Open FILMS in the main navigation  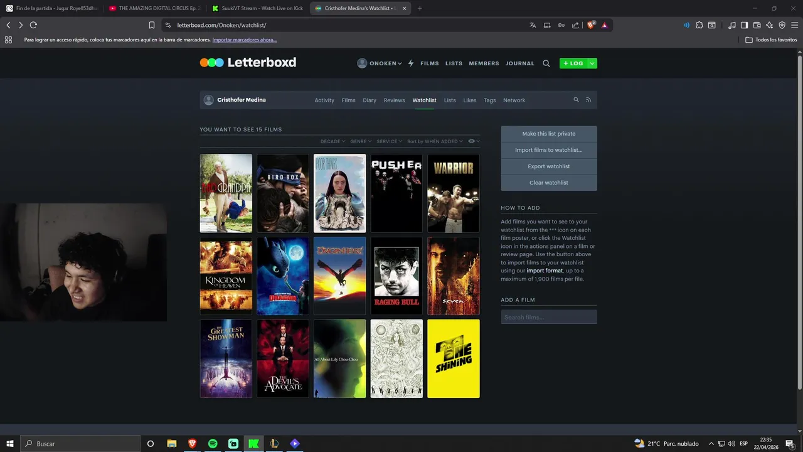tap(430, 63)
